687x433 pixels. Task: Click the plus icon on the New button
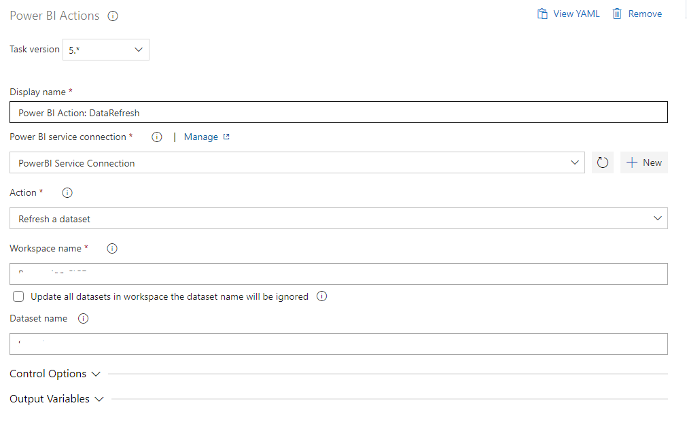click(631, 162)
